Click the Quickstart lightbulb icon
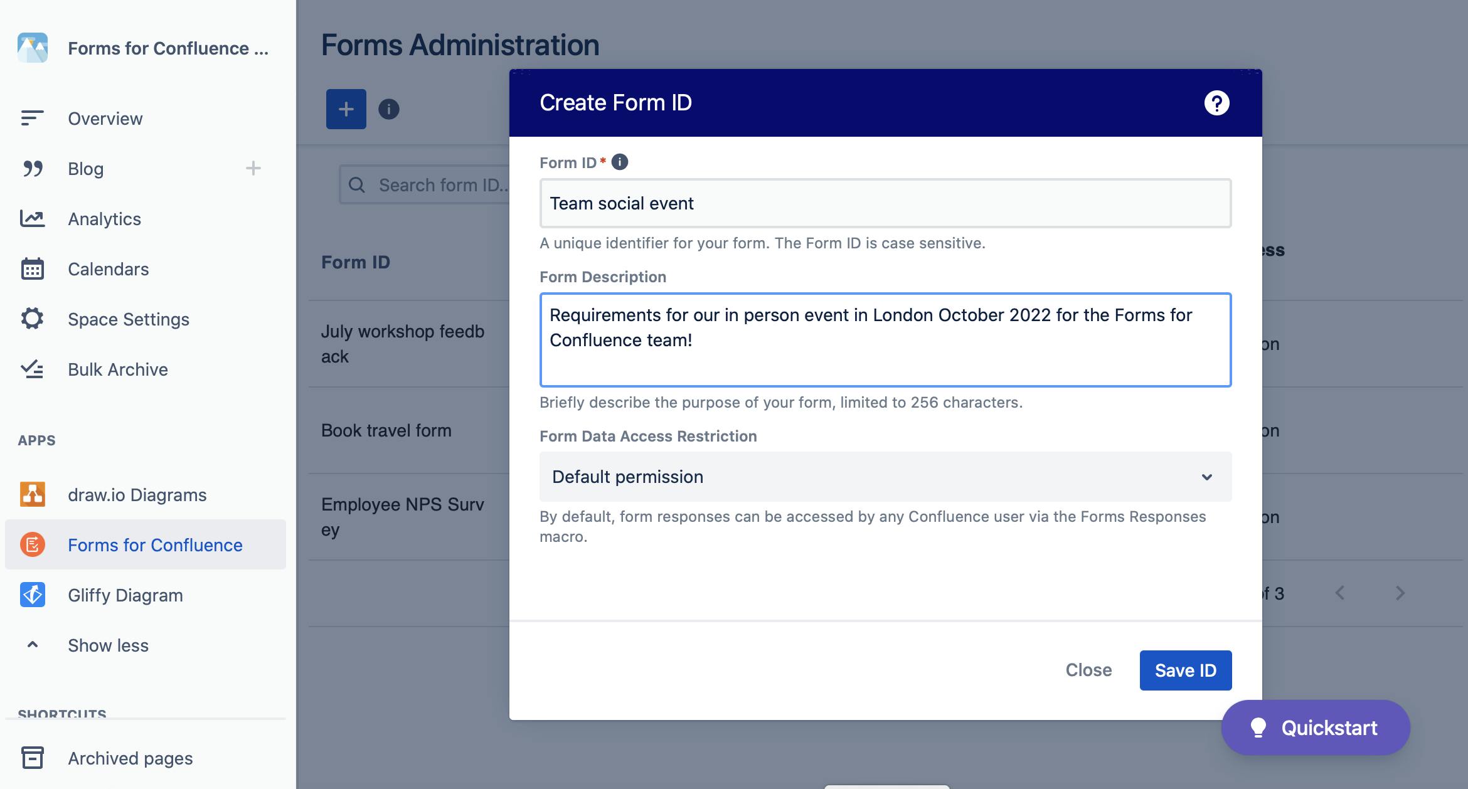This screenshot has height=789, width=1468. pos(1258,728)
